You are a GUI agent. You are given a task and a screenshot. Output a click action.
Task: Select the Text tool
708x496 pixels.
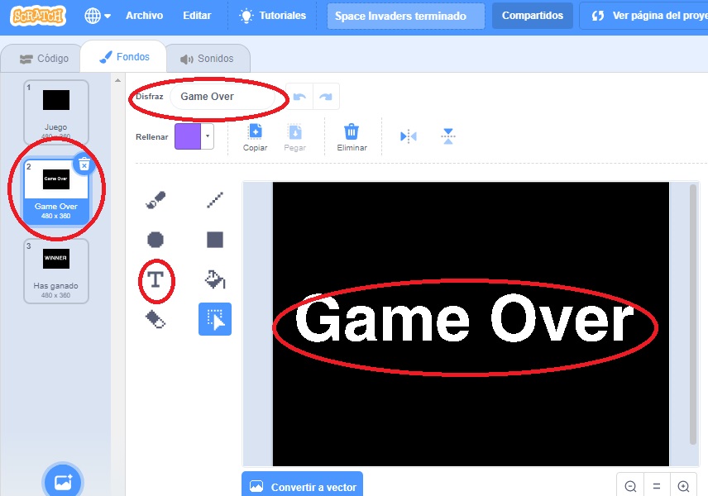click(x=155, y=280)
